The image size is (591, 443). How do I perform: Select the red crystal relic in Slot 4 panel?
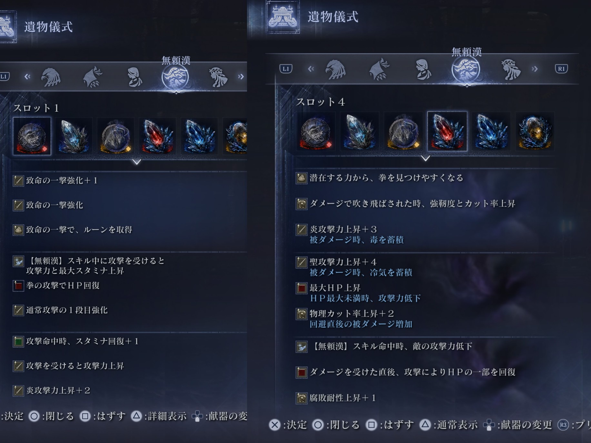point(447,131)
